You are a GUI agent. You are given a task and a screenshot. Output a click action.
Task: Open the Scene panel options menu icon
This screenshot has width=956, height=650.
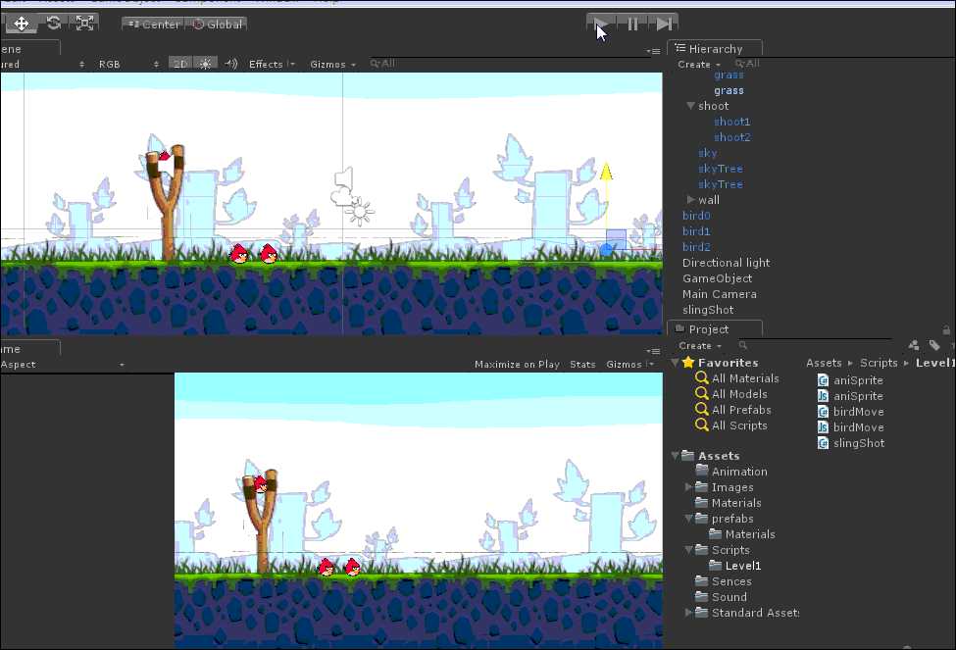click(x=653, y=51)
